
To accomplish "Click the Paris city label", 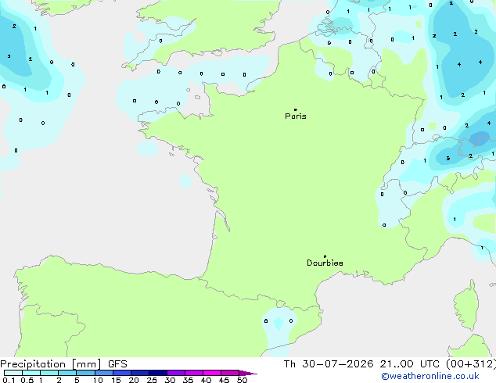I will [296, 116].
